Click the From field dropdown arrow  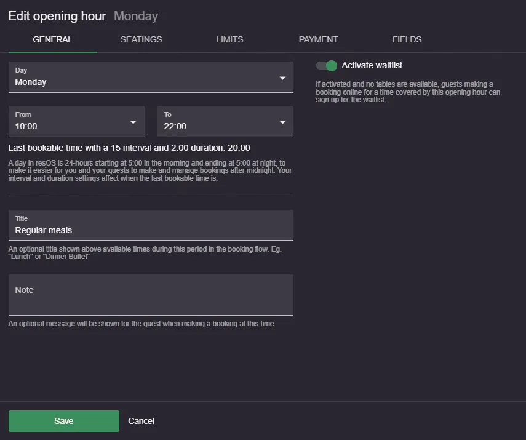[133, 122]
